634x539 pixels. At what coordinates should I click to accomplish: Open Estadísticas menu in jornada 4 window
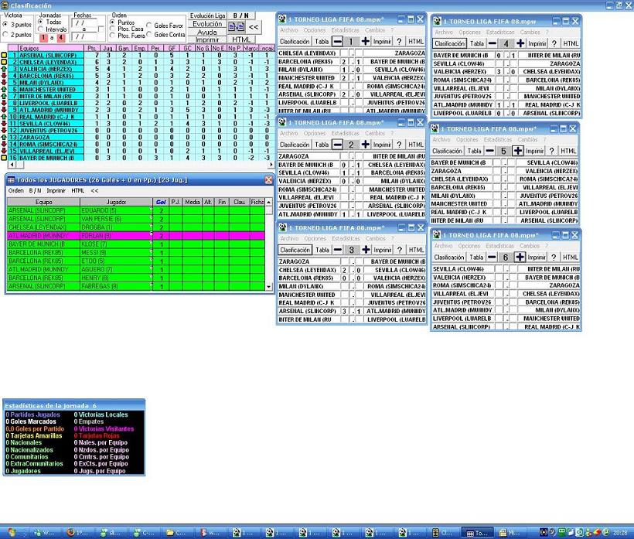point(499,32)
